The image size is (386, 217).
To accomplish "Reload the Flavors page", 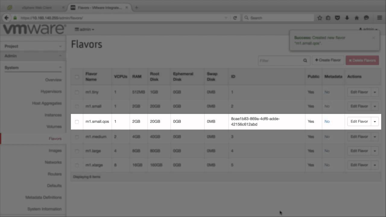I will [235, 18].
